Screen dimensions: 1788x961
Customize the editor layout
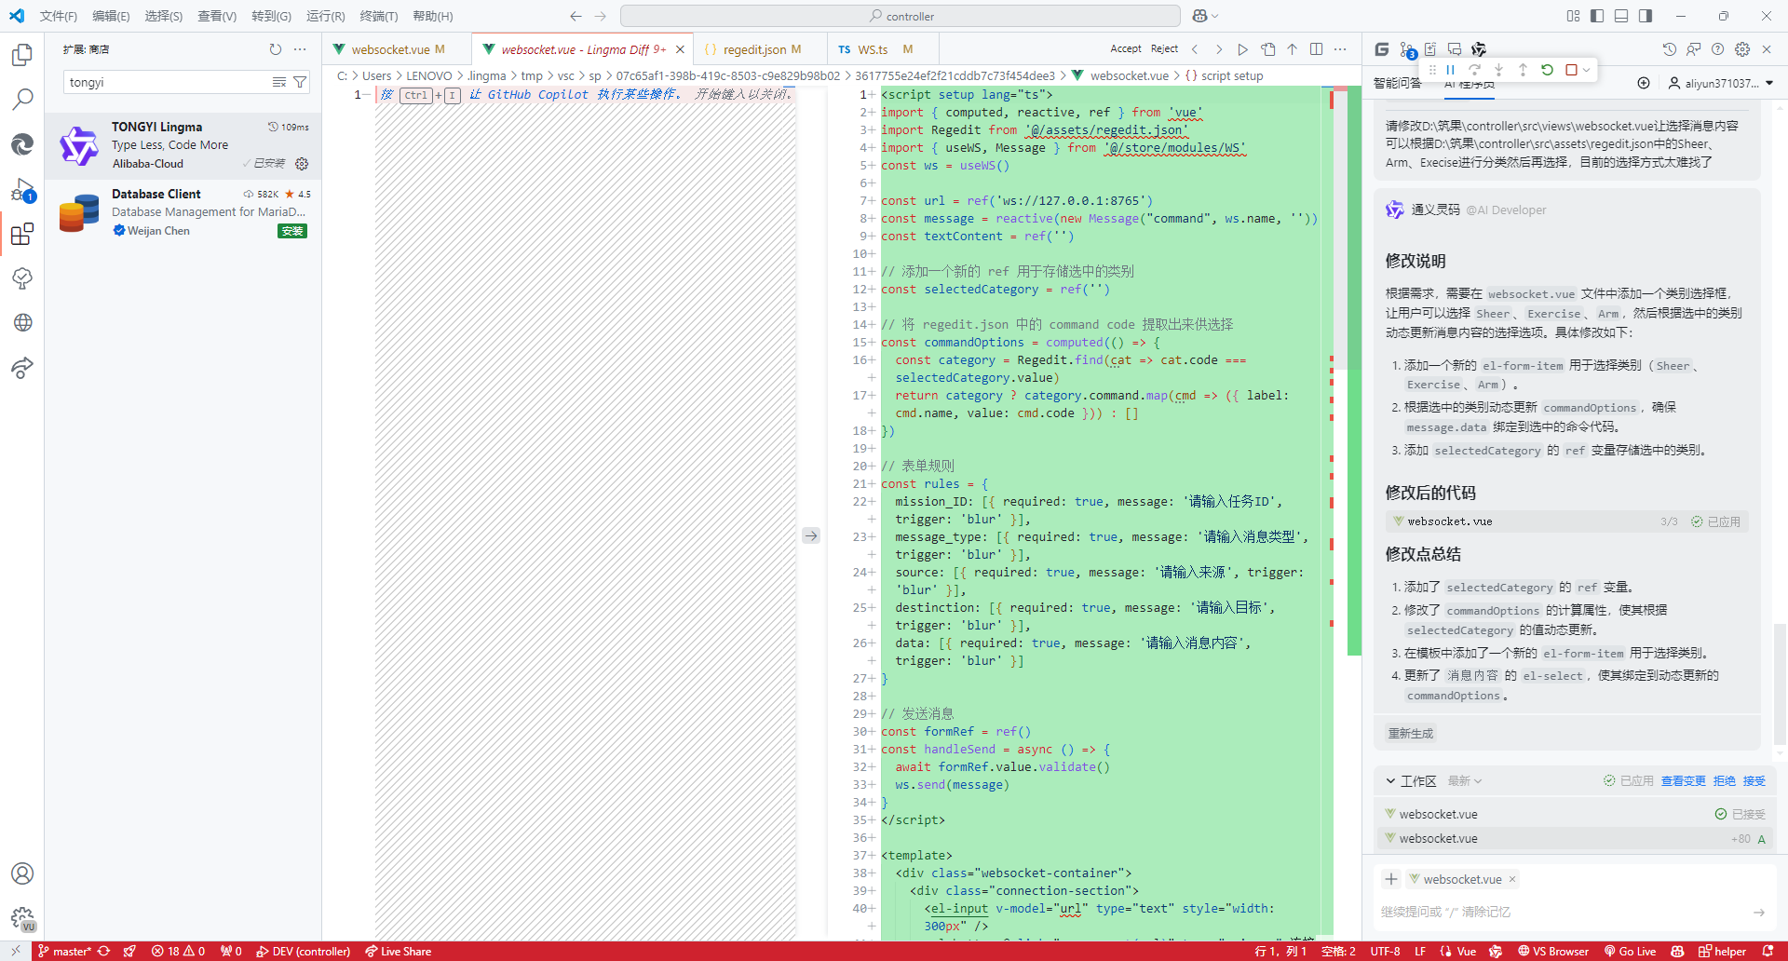coord(1573,16)
